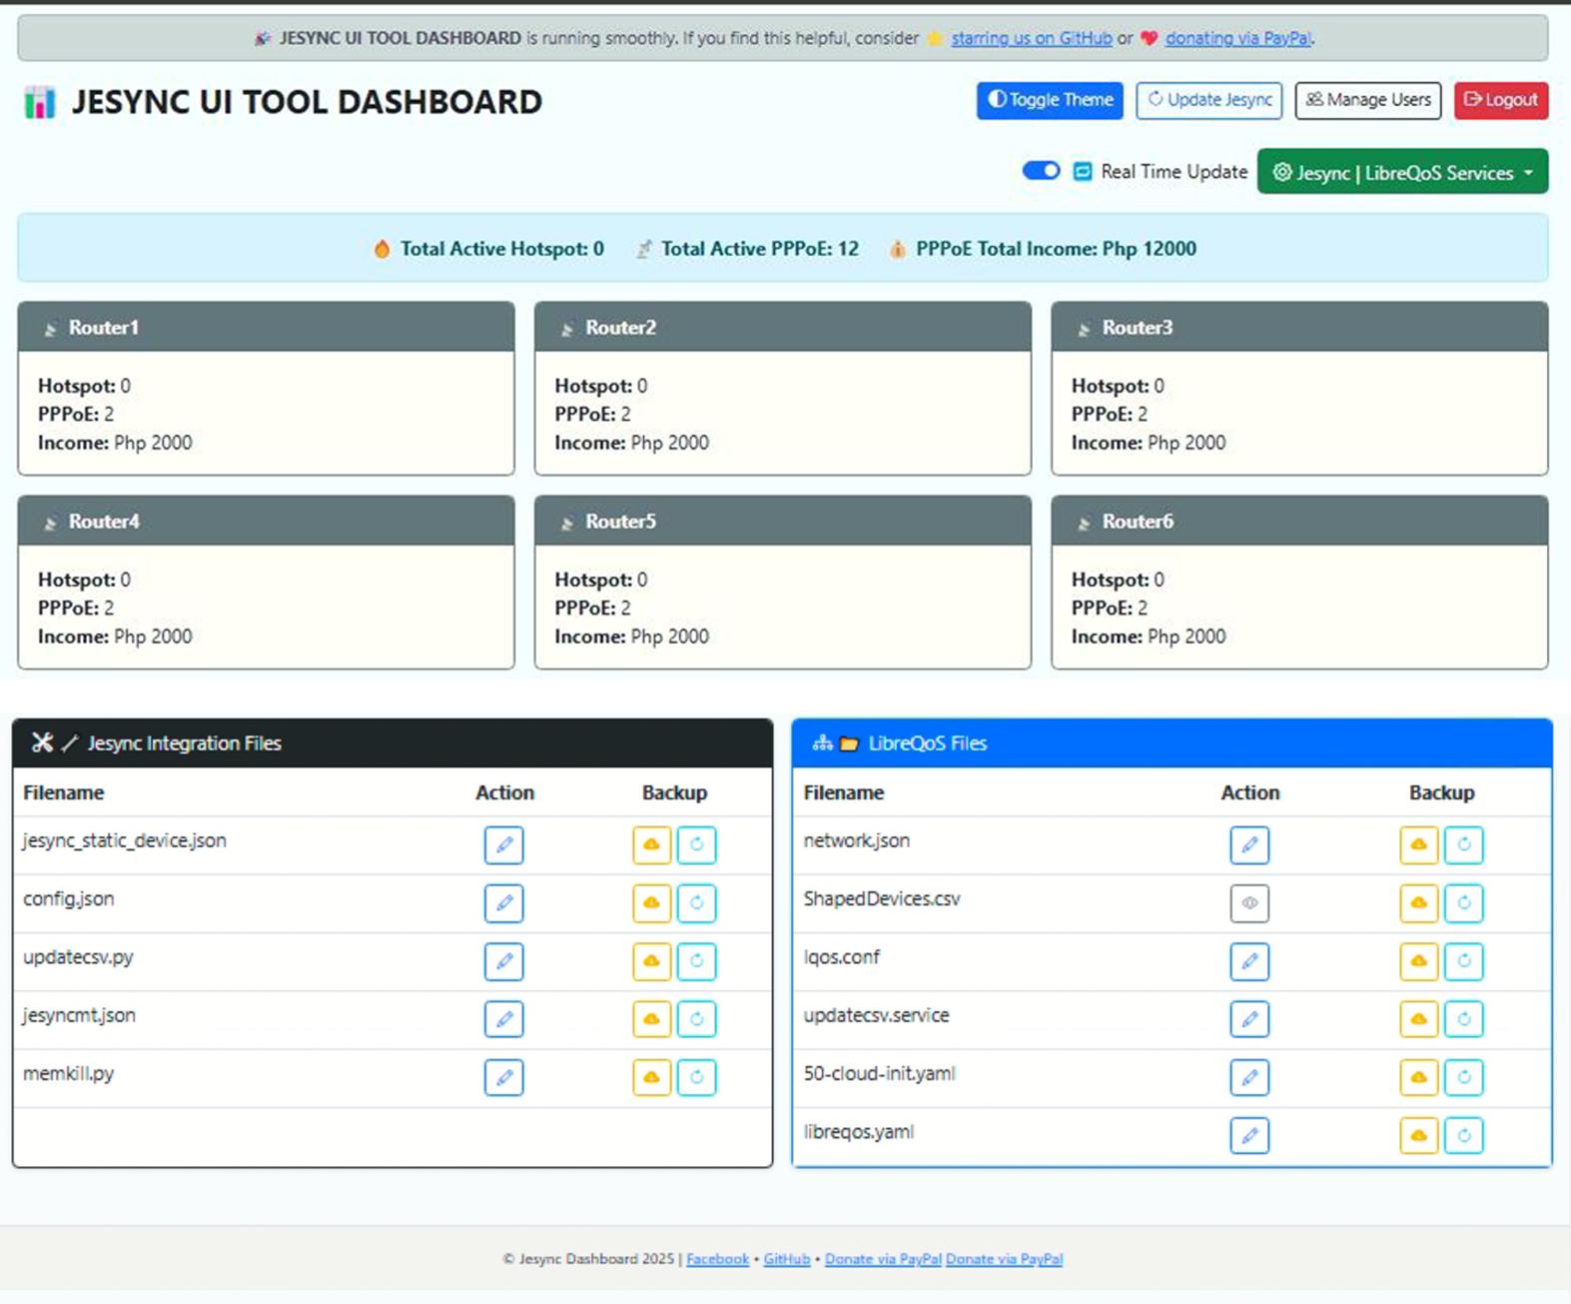Edit jesync_static_device.json with the pencil icon
The width and height of the screenshot is (1571, 1304).
(x=504, y=845)
